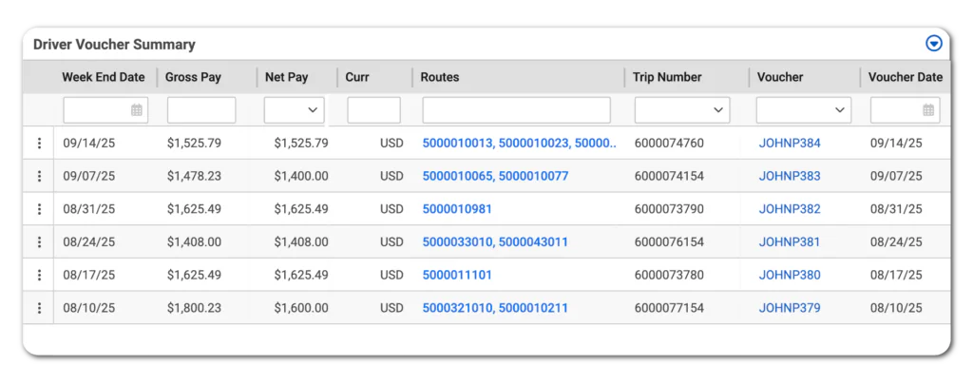Open the row menu for 09/07/25 voucher

[x=39, y=177]
